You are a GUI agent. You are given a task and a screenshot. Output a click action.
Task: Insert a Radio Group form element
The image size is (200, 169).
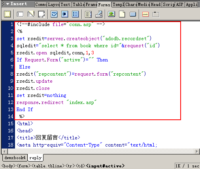click(x=75, y=14)
